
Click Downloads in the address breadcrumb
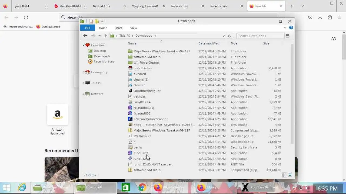tap(144, 36)
